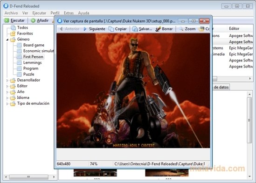Viewport: 256px width, 183px height.
Task: Click the right capture thumbnail below viewer
Action: (x=166, y=173)
